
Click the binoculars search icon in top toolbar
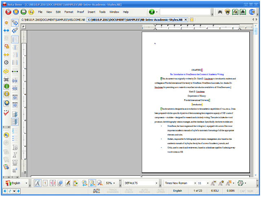(219, 12)
